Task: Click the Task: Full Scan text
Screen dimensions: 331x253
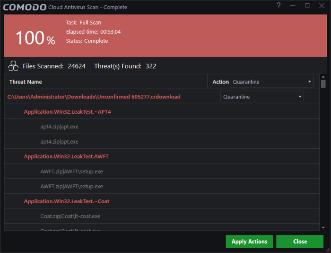Action: click(84, 23)
